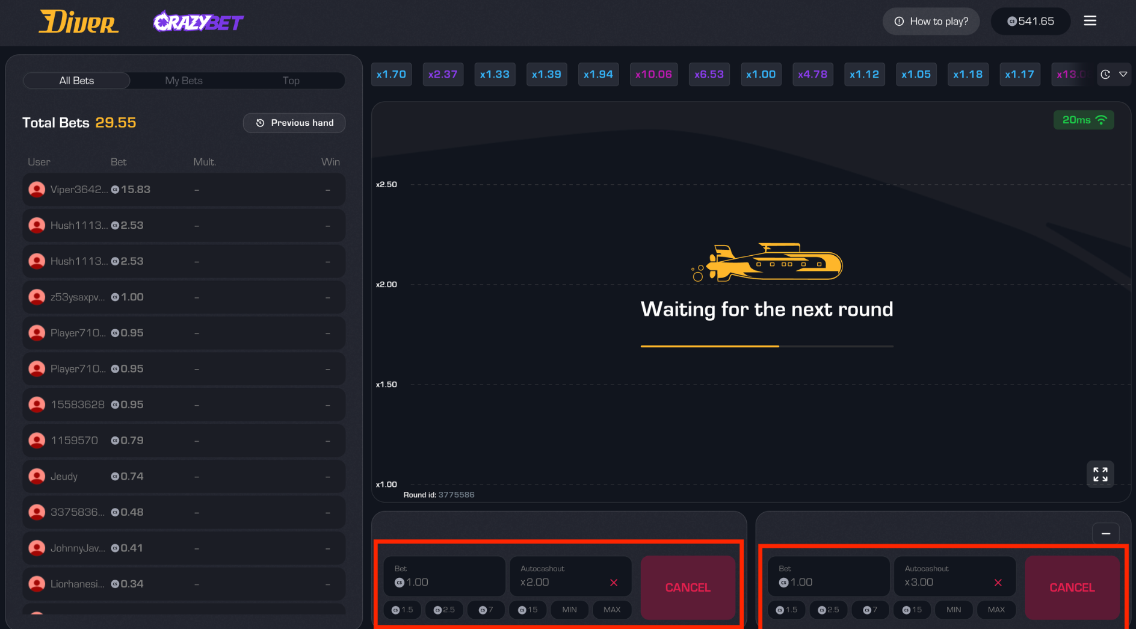Click Viper3642 user avatar
This screenshot has height=629, width=1136.
click(37, 190)
